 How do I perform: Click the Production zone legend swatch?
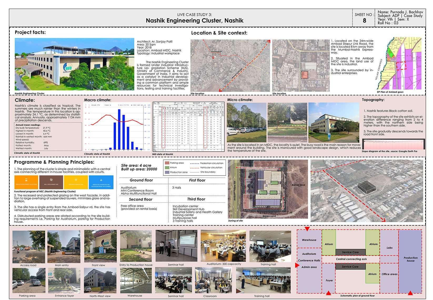pyautogui.click(x=167, y=172)
